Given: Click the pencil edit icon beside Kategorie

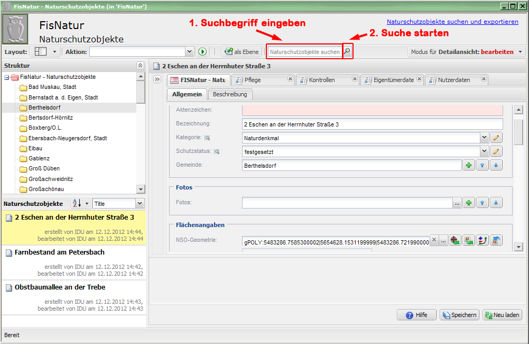Looking at the screenshot, I should pos(496,138).
